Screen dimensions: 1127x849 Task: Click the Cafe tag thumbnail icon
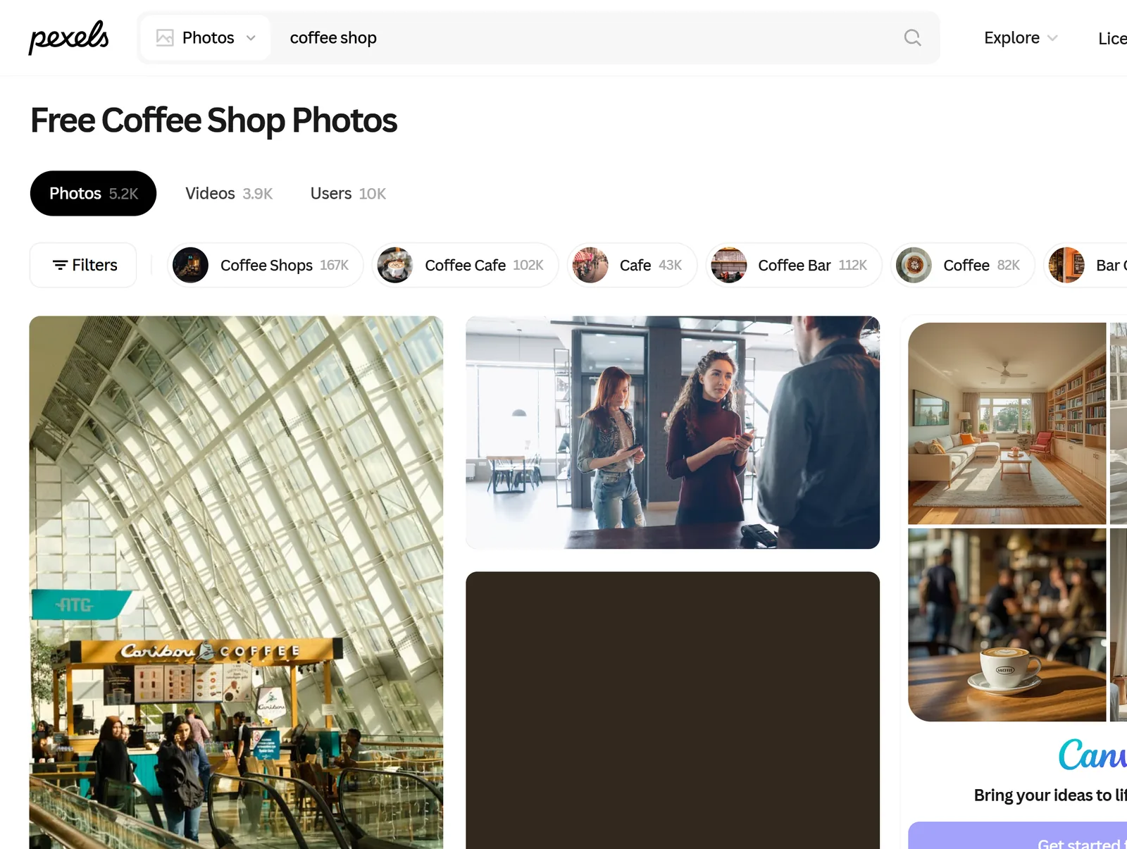click(x=590, y=265)
